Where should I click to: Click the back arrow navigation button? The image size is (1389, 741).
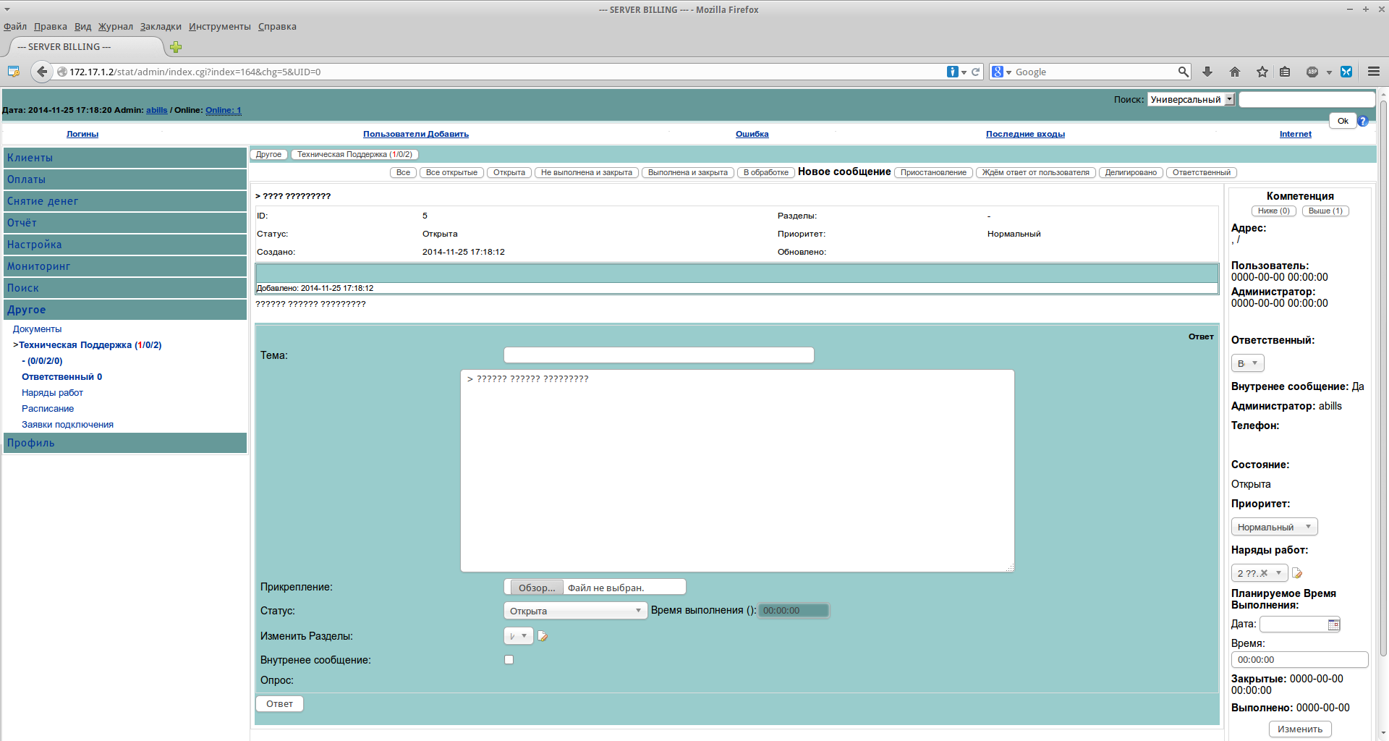42,72
